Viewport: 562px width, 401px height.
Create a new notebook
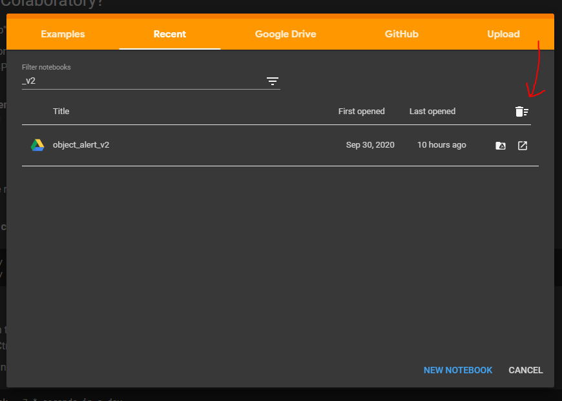458,370
